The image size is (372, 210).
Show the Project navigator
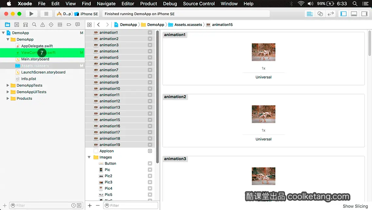8,25
